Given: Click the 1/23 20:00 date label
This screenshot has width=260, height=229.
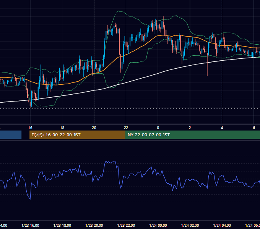Looking at the screenshot, I should pos(94,225).
